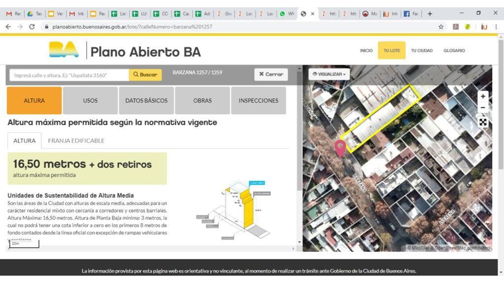Click the panel scrollbar up arrow
This screenshot has height=283, width=504.
coord(300,69)
